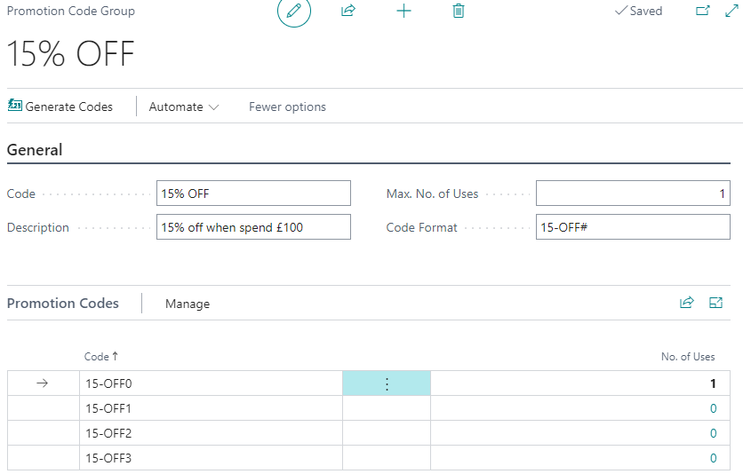Open row options for 15-OFF0
743x474 pixels.
[387, 383]
